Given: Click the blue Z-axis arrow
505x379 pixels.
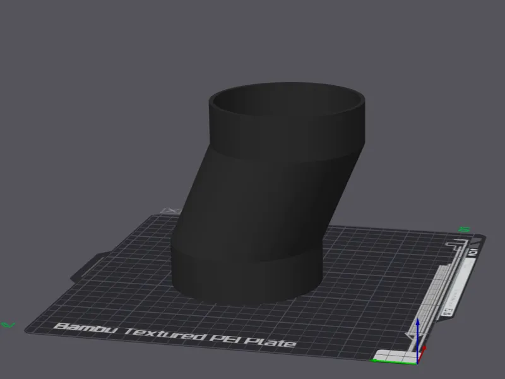Looking at the screenshot, I should click(417, 340).
